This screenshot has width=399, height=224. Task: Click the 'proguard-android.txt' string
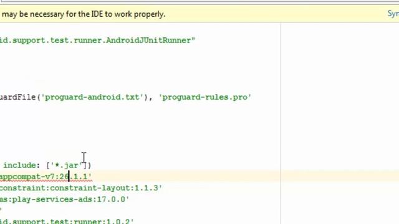[x=92, y=97]
